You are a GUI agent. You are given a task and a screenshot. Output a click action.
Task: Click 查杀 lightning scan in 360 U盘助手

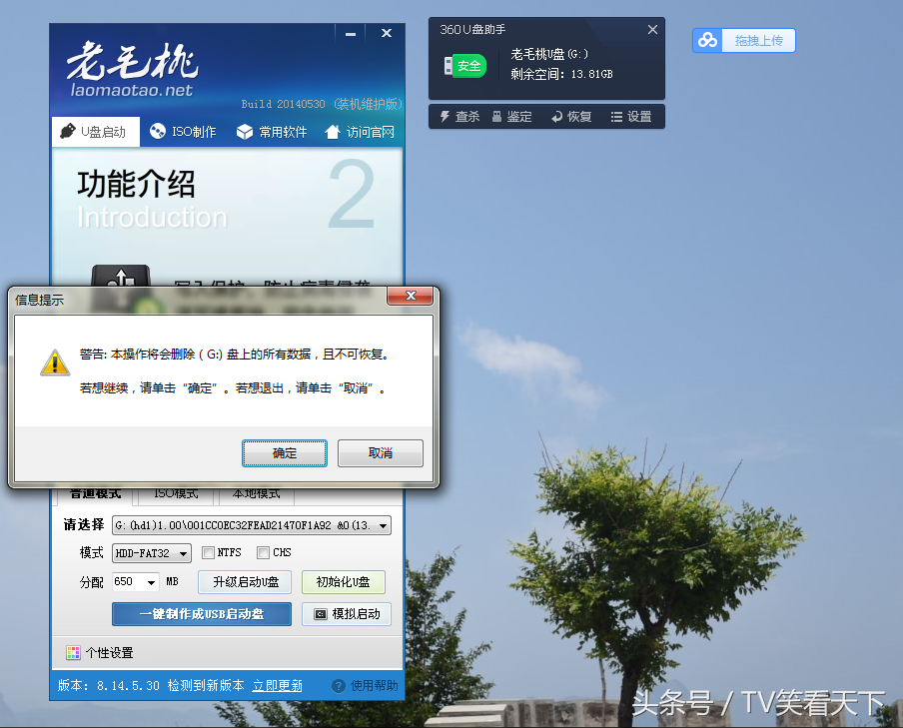click(459, 117)
